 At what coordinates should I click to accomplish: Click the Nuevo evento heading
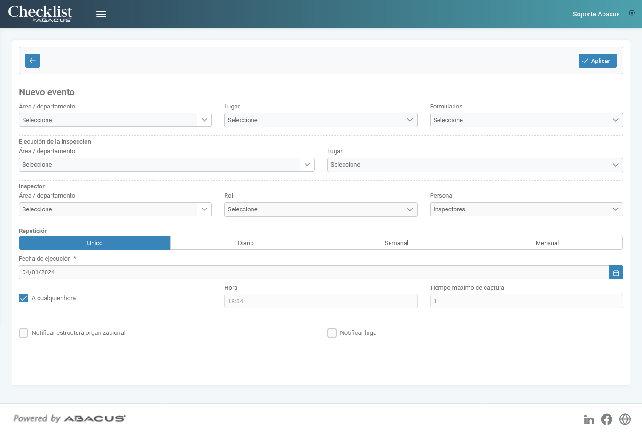(x=47, y=92)
